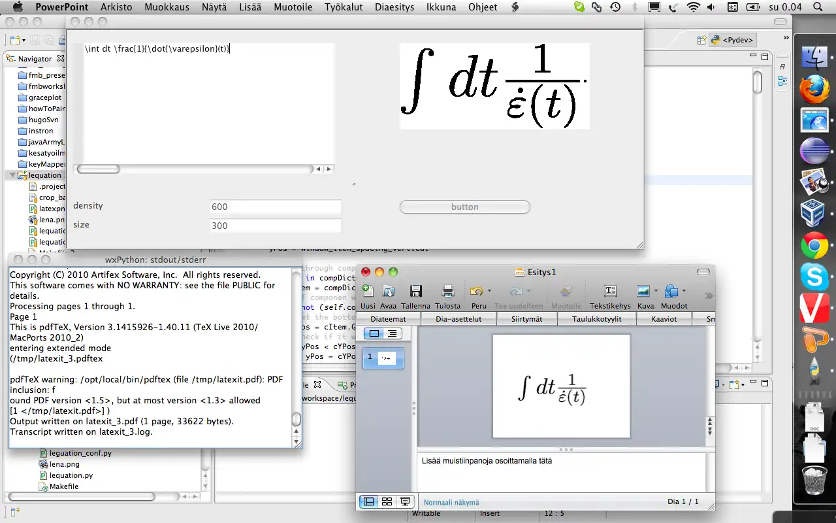This screenshot has width=836, height=523.
Task: Open Preview from the Dock
Action: tap(814, 182)
